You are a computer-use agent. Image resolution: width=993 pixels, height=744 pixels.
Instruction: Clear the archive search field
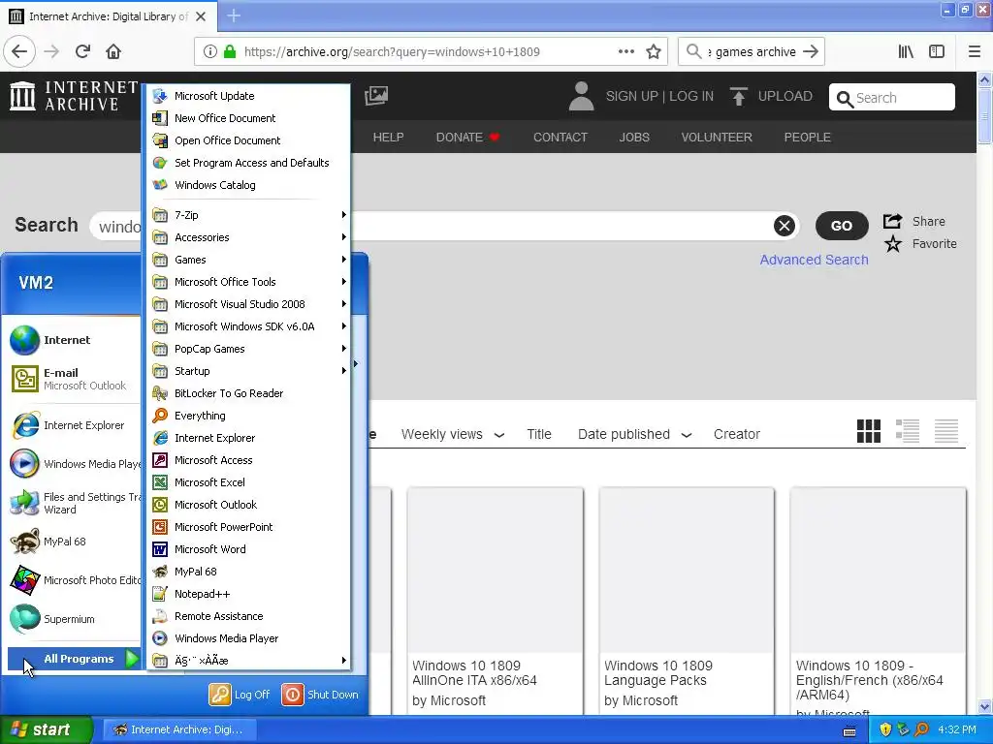pyautogui.click(x=784, y=225)
